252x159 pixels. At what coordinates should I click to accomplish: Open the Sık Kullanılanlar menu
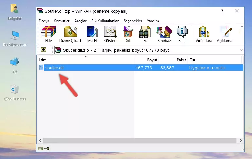pyautogui.click(x=105, y=21)
